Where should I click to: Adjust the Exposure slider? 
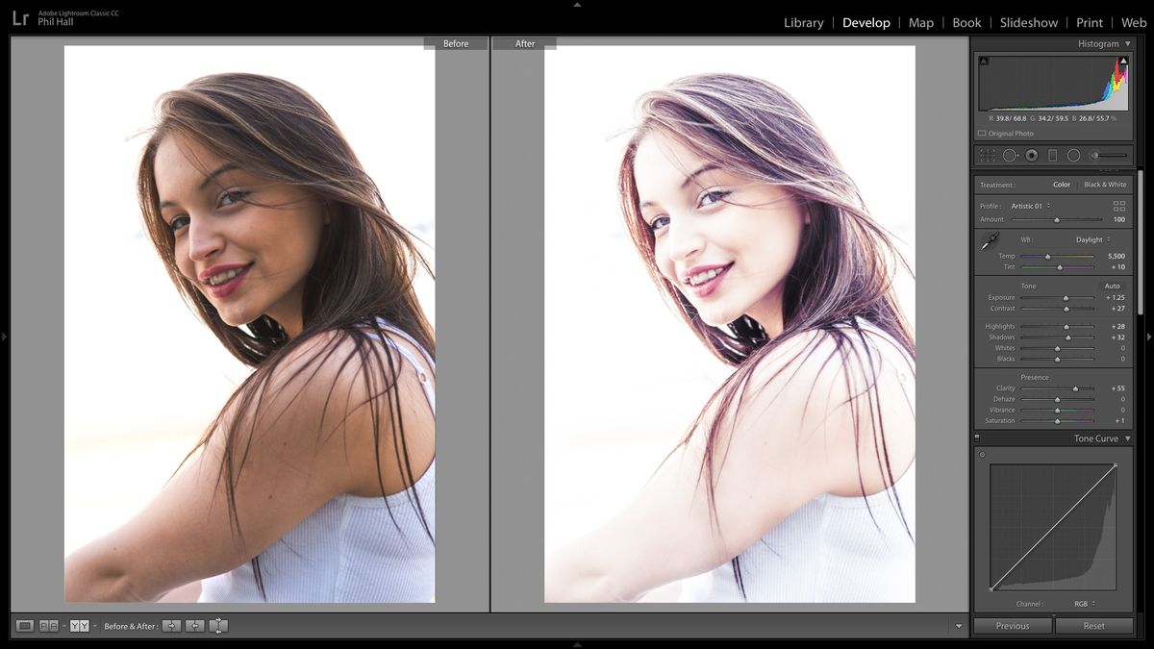pyautogui.click(x=1067, y=297)
